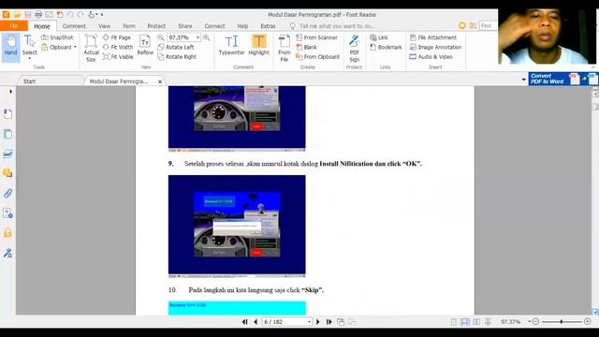Open the document tab list dropdown arrow
Viewport: 599px width, 337px height.
(524, 80)
